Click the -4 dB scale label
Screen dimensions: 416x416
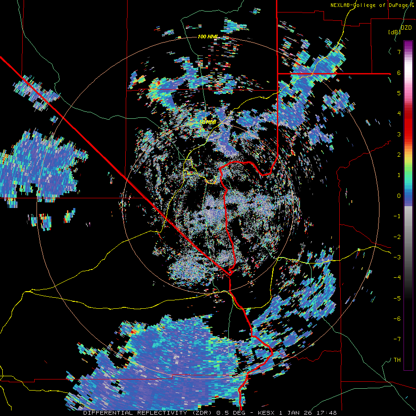pos(397,277)
